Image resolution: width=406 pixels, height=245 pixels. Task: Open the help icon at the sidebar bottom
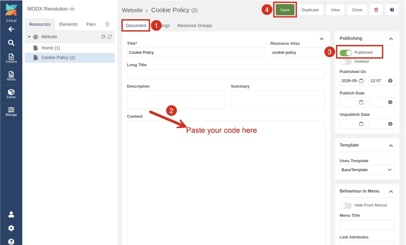[11, 242]
